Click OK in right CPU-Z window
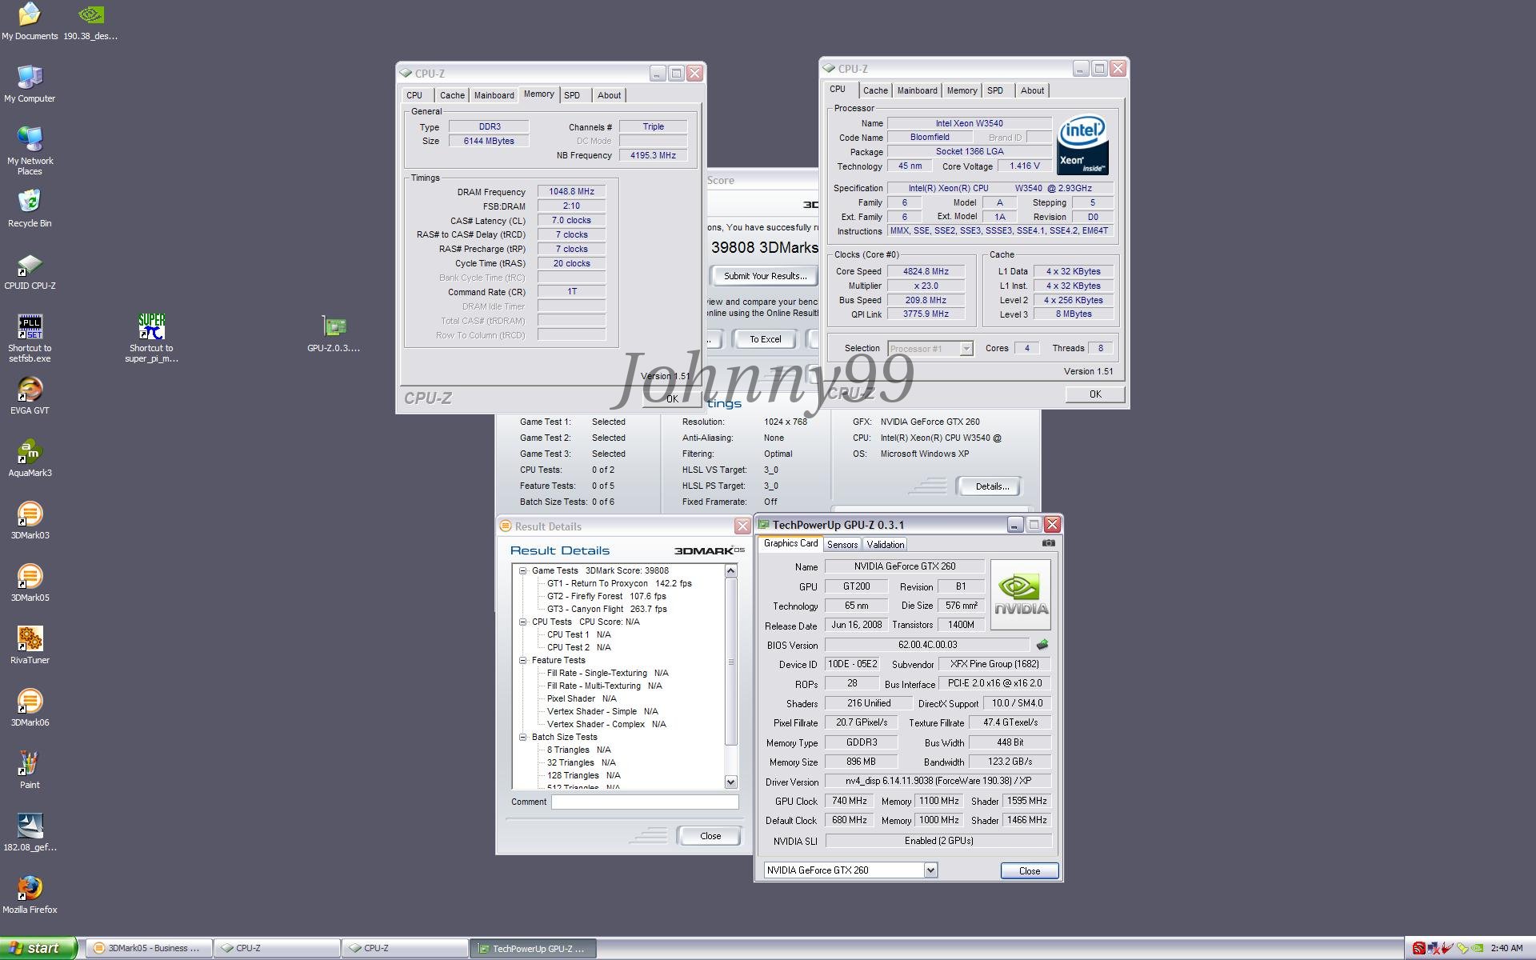 click(1095, 394)
